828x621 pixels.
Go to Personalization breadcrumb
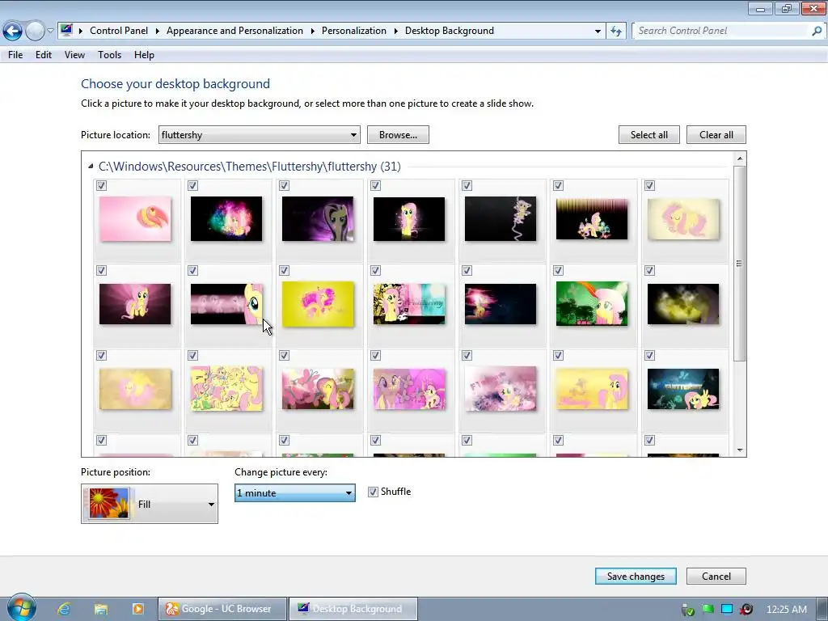pos(354,31)
